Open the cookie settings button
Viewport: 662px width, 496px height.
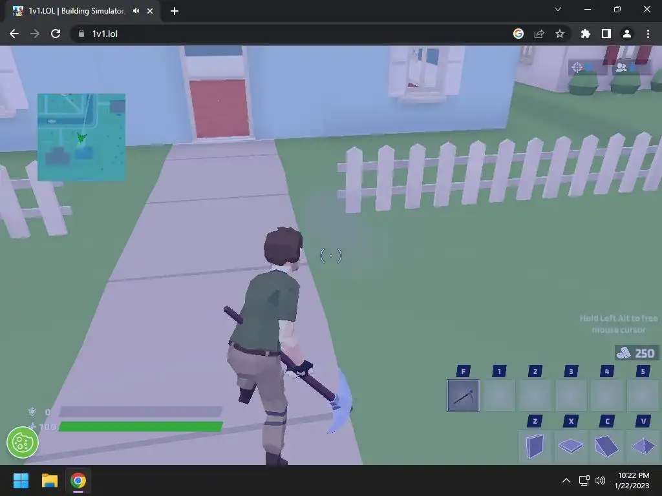pyautogui.click(x=23, y=442)
